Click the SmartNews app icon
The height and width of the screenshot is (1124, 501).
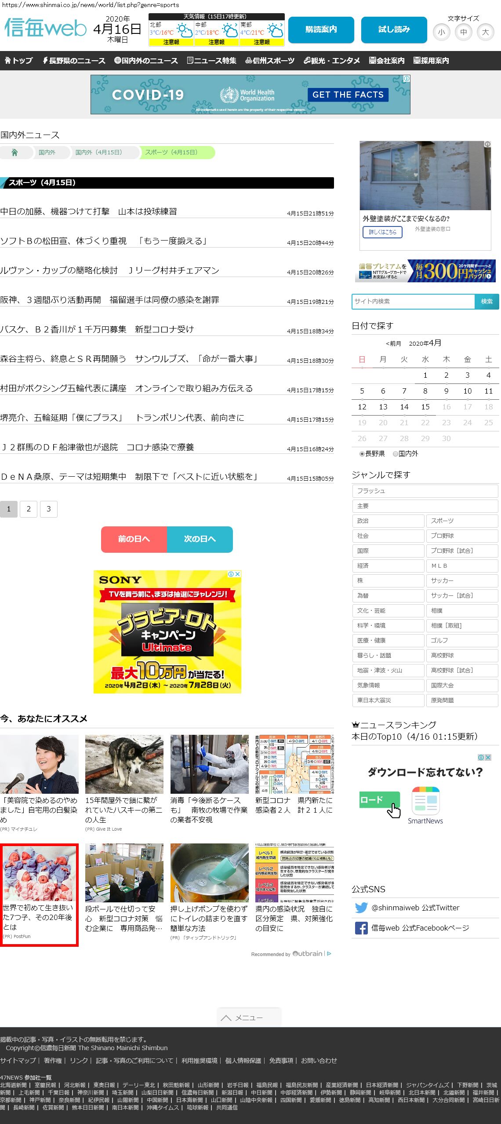(x=425, y=801)
